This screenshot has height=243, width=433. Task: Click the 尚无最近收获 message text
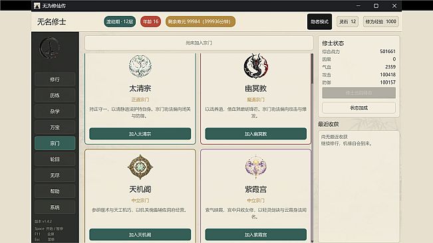pyautogui.click(x=334, y=137)
